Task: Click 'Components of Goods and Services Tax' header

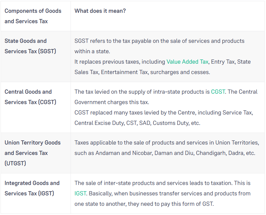Action: tap(33, 16)
